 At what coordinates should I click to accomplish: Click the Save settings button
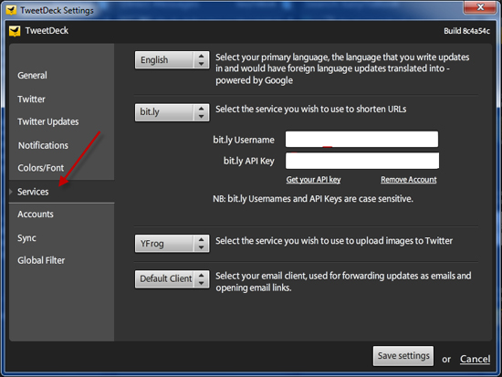[403, 355]
